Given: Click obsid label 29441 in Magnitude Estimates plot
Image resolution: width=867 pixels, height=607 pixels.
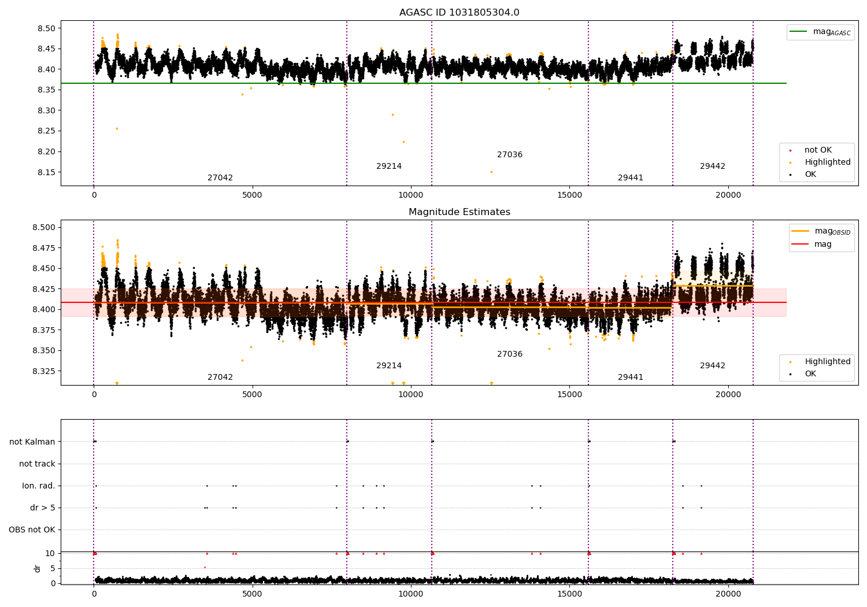Looking at the screenshot, I should [x=631, y=377].
